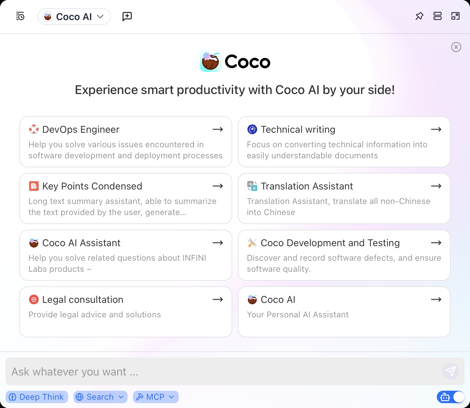Viewport: 470px width, 408px height.
Task: Open Key Points Condensed assistant
Action: click(126, 198)
